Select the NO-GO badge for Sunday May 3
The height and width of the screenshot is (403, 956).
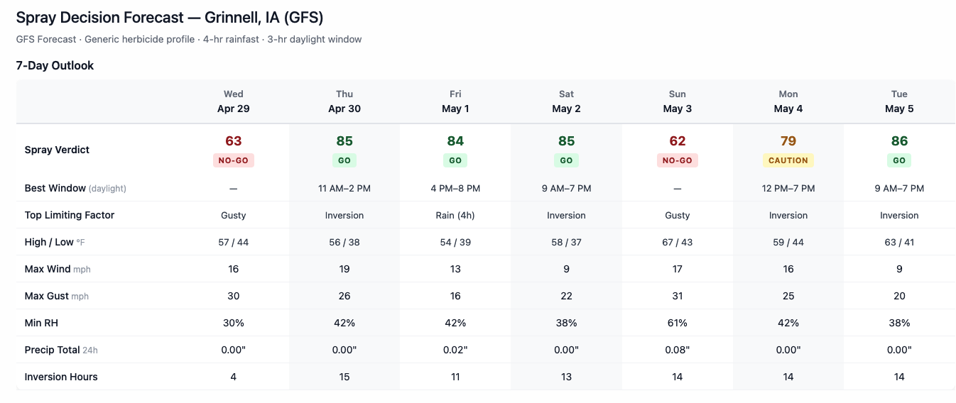(677, 160)
